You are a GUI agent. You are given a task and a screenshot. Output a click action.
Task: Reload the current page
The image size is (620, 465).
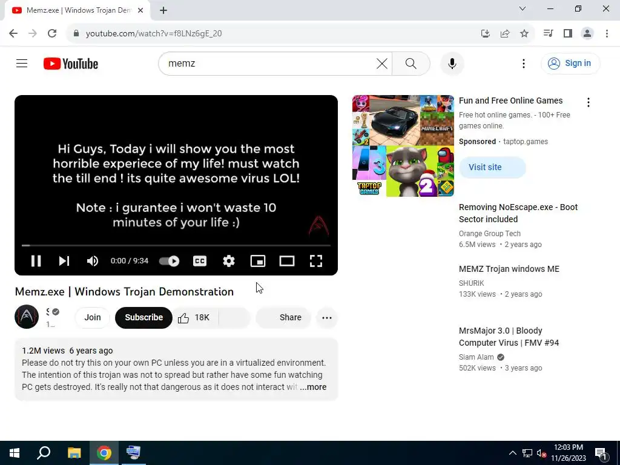[52, 33]
